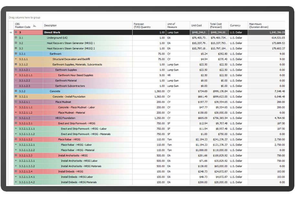Click the $999,176.84 total cost cell
This screenshot has height=198, width=296.
click(x=219, y=91)
